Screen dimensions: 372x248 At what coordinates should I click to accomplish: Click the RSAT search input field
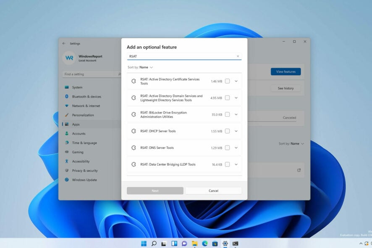181,56
